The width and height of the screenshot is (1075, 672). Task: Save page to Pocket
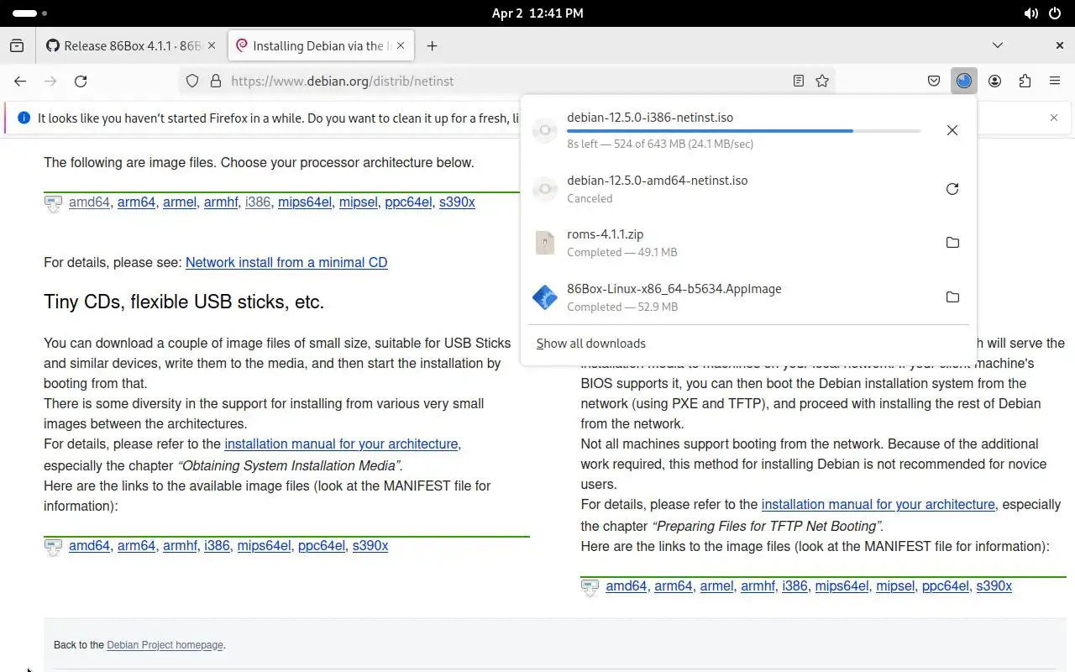(x=934, y=81)
